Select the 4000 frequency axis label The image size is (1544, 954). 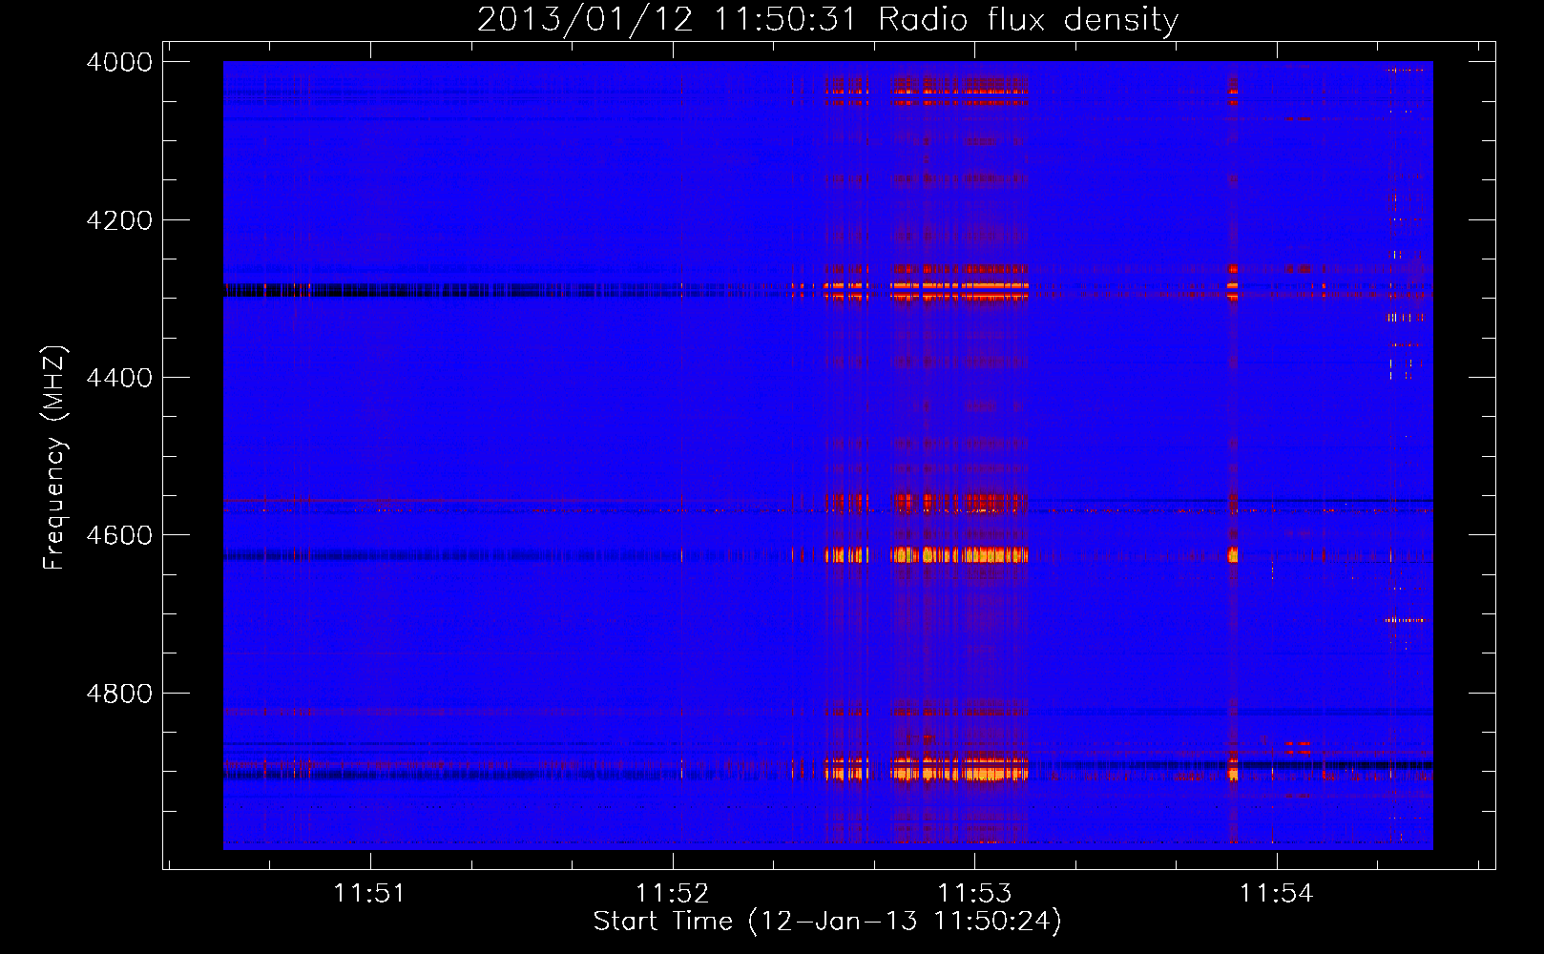coord(119,62)
